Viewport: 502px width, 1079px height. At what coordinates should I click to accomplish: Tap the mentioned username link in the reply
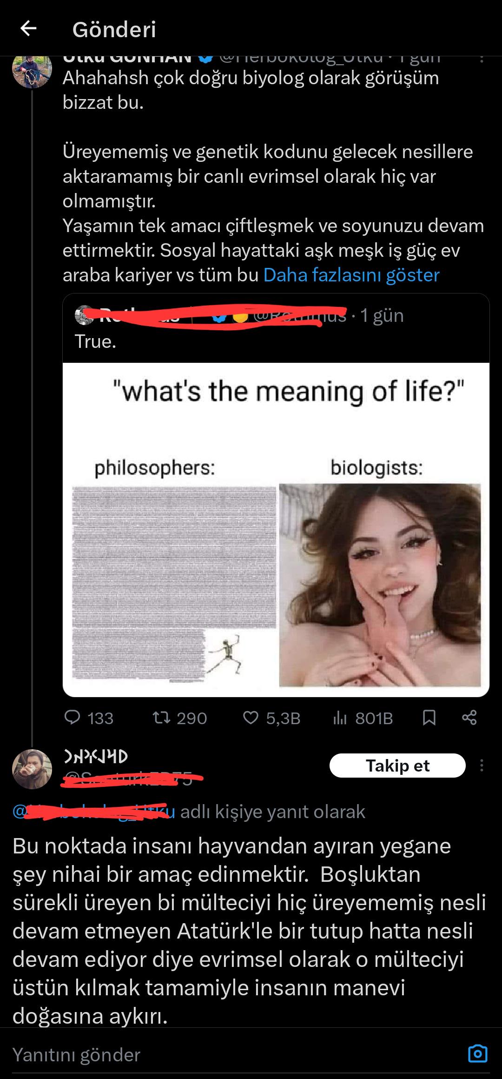pyautogui.click(x=93, y=812)
